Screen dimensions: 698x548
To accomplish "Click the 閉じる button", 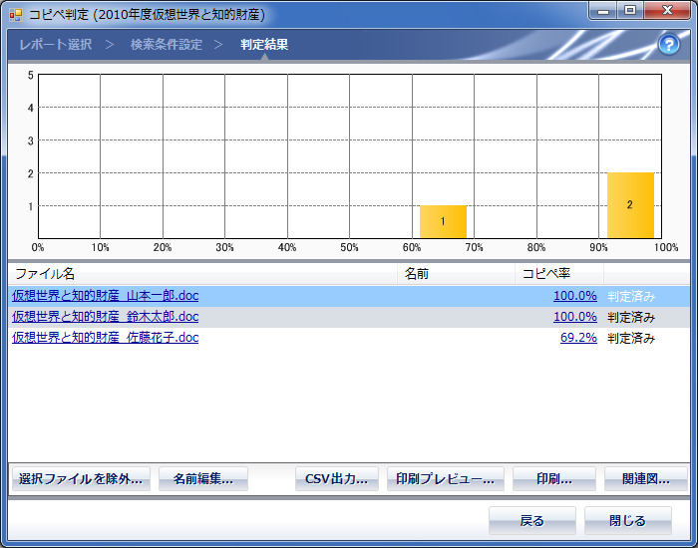I will coord(627,520).
